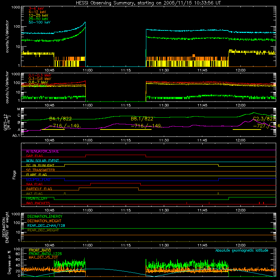Click the yellow flare interval bar below C2.3/822

[247, 129]
